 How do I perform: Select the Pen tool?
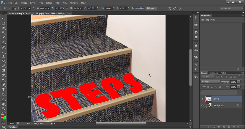[3, 85]
